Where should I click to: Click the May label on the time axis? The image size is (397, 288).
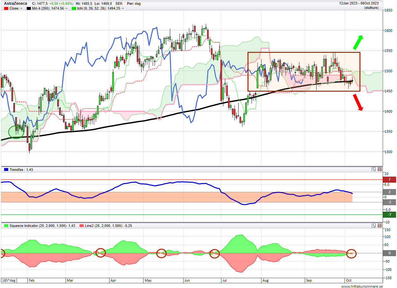pos(148,281)
